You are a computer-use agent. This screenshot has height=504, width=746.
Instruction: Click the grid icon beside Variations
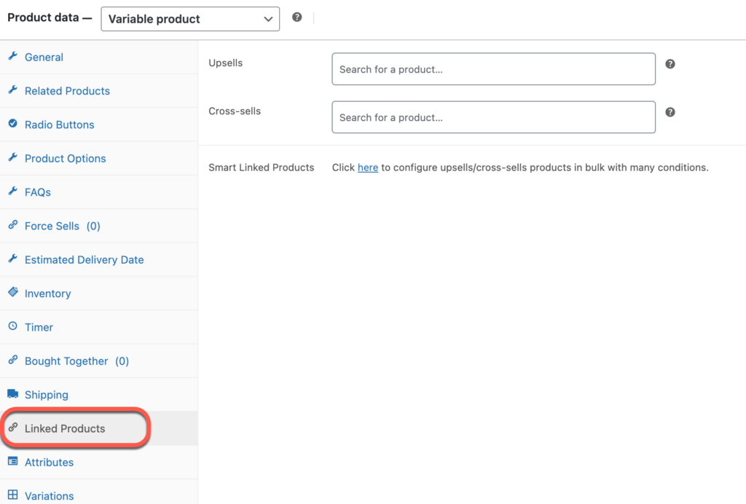(14, 495)
